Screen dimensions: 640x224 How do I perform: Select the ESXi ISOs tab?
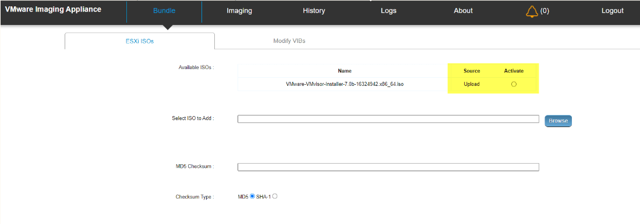tap(140, 41)
